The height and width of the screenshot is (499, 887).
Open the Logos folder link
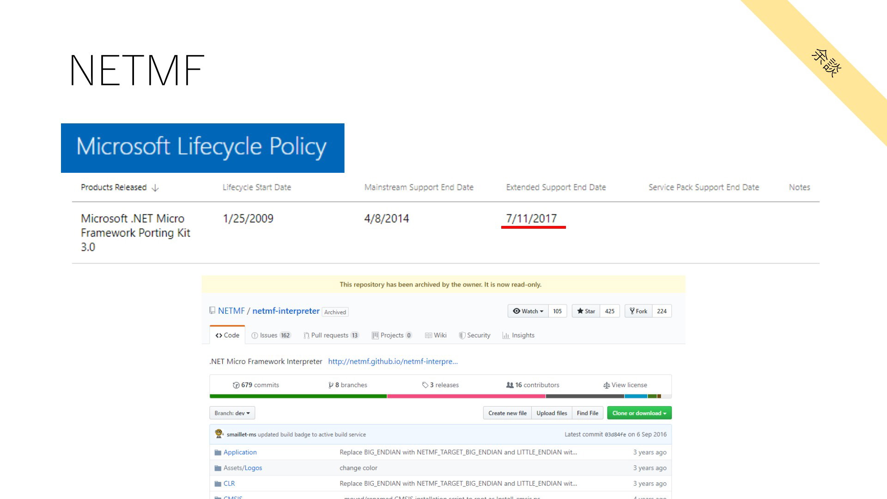253,468
